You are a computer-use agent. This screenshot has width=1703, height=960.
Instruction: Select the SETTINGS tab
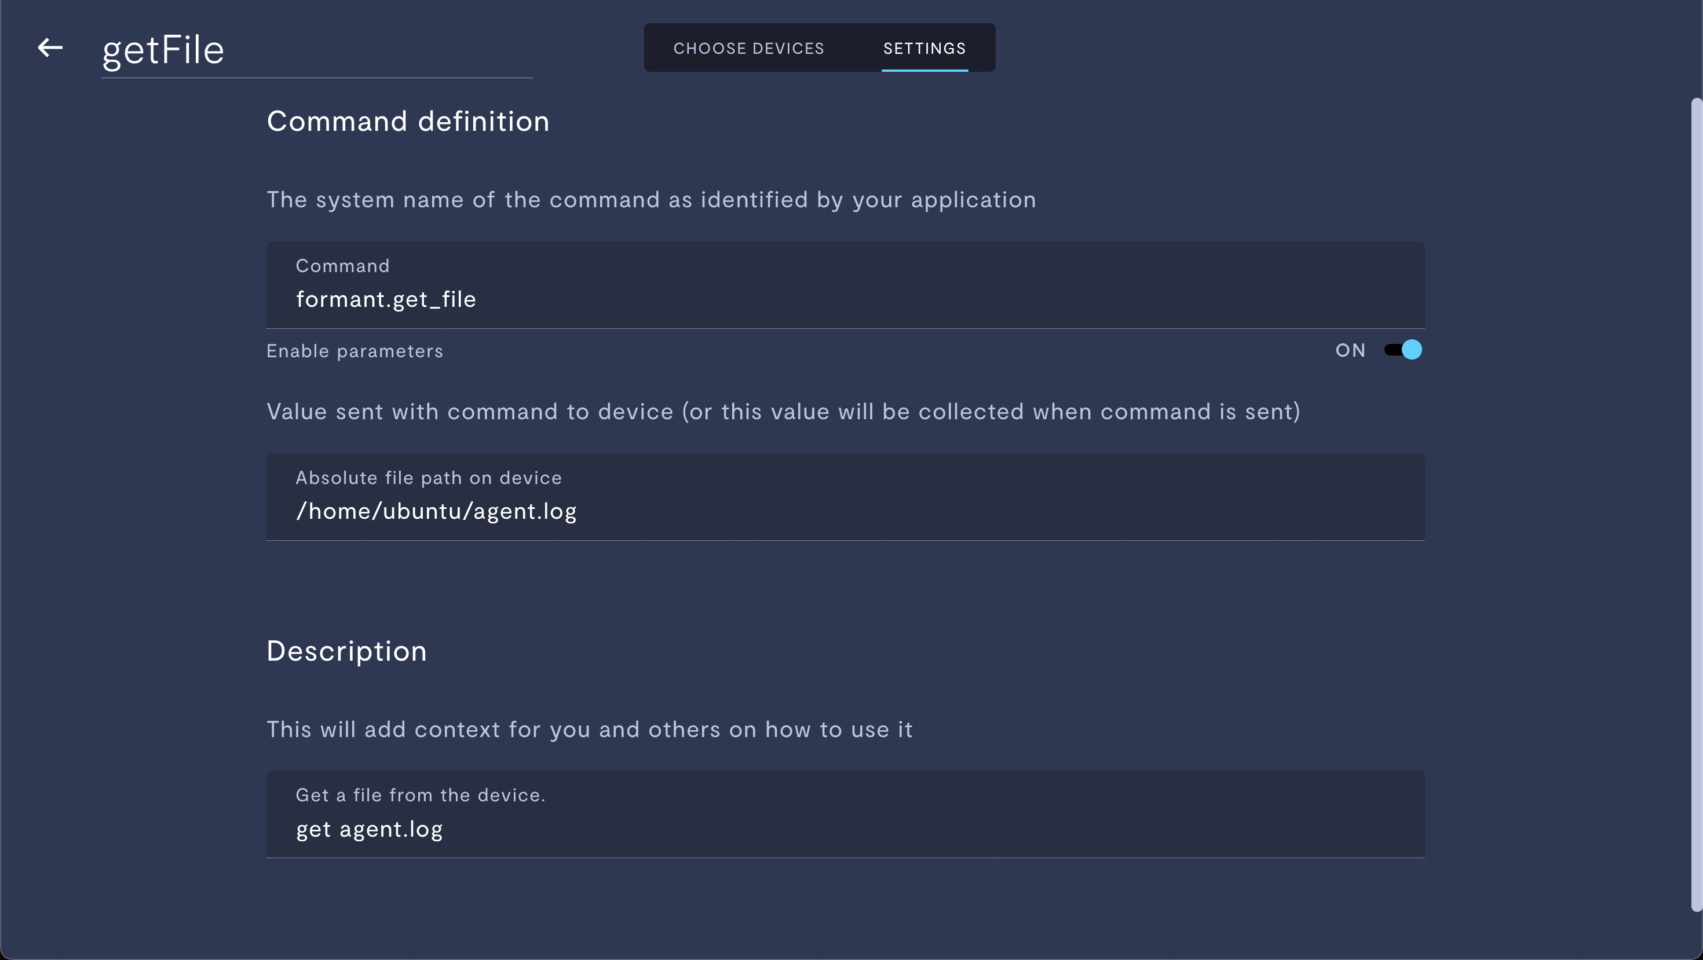pos(925,48)
